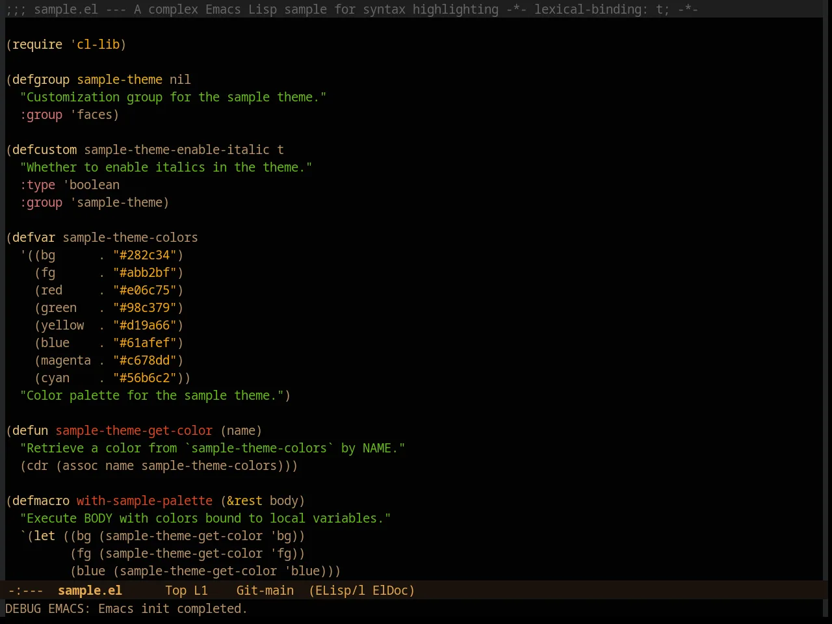Click the 'defgroup' keyword
832x624 pixels.
41,79
